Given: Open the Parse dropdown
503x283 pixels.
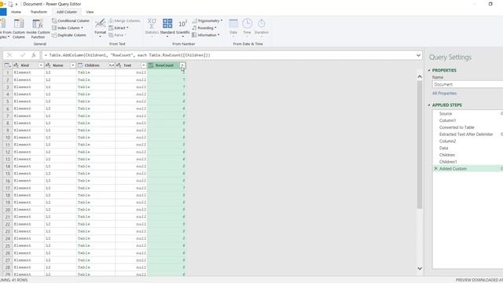Looking at the screenshot, I should tap(117, 35).
